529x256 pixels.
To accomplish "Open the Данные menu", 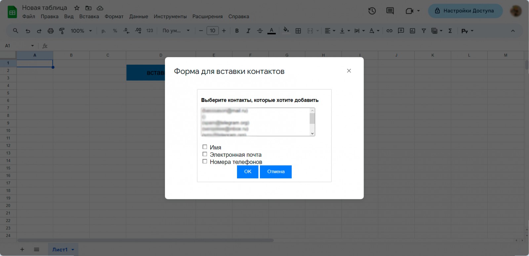I will pos(139,16).
